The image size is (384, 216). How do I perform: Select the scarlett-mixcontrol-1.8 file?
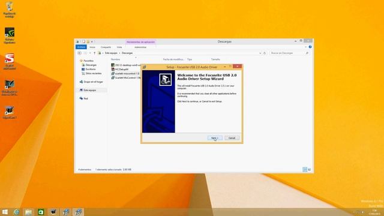(125, 73)
